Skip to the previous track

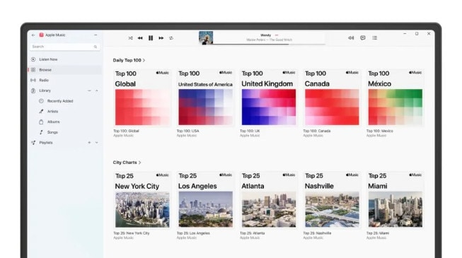140,38
